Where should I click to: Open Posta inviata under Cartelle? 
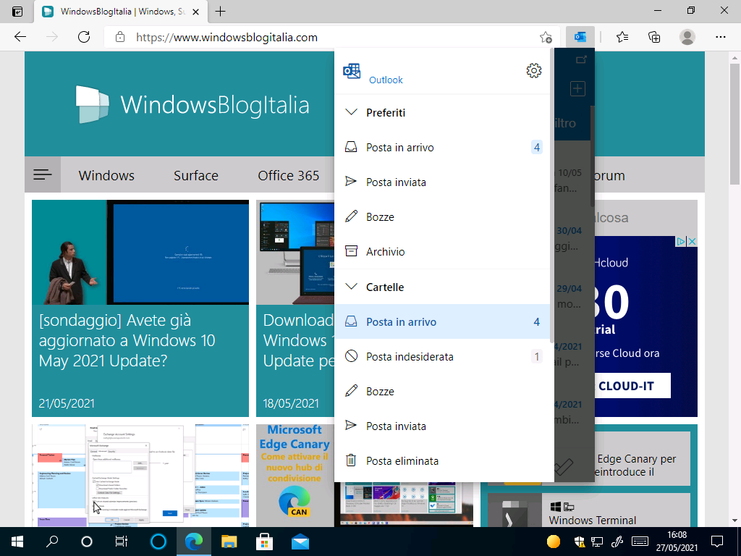coord(442,426)
